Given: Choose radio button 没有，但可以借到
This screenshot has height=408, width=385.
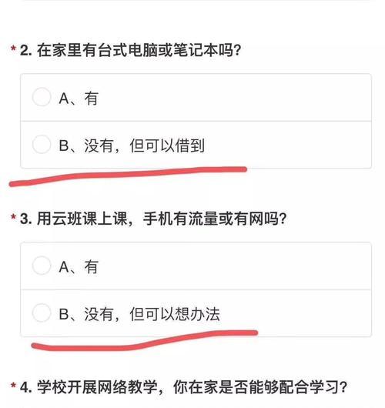Looking at the screenshot, I should 42,144.
